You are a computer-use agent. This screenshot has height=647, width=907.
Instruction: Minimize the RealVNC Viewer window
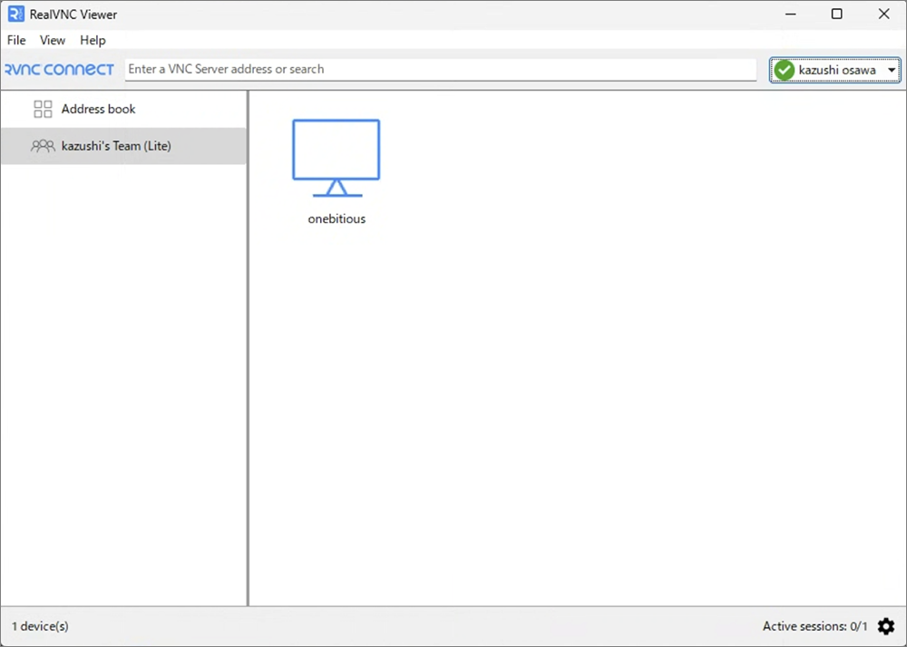[x=791, y=14]
